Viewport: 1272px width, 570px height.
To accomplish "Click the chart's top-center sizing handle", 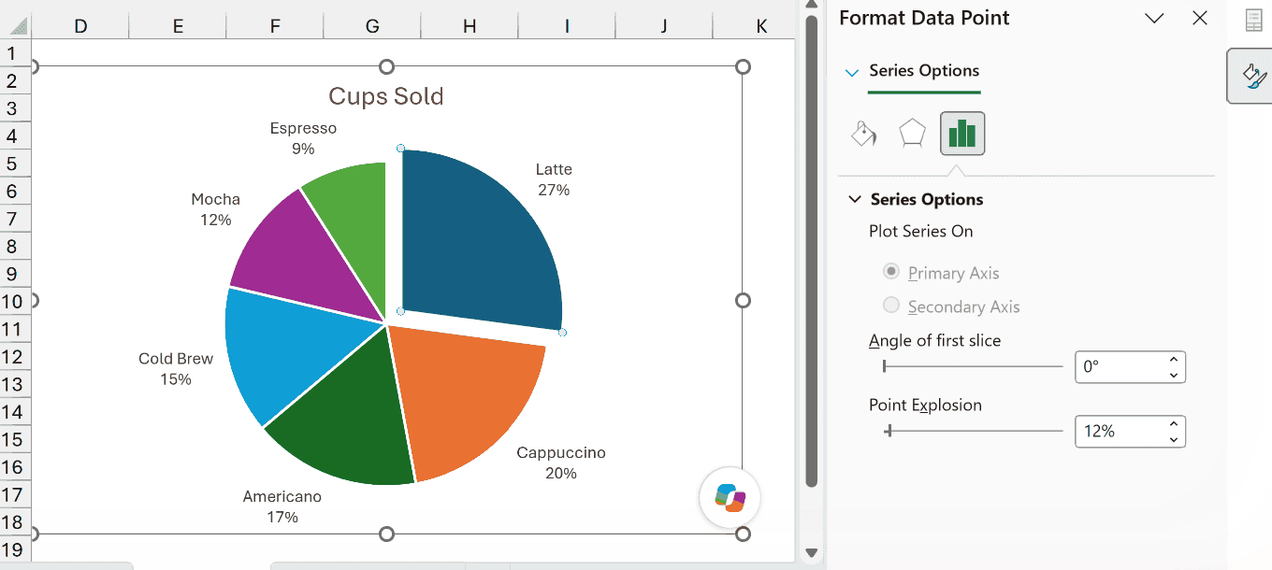I will 386,66.
